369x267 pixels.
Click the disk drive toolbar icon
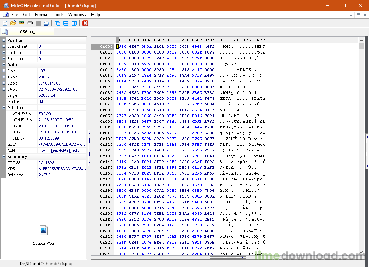pyautogui.click(x=30, y=23)
